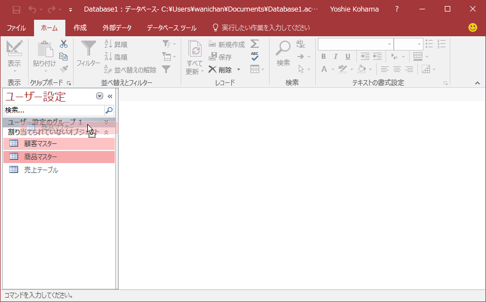Screen dimensions: 486x302
Task: Click the 貼り付け paste button
Action: tap(45, 56)
